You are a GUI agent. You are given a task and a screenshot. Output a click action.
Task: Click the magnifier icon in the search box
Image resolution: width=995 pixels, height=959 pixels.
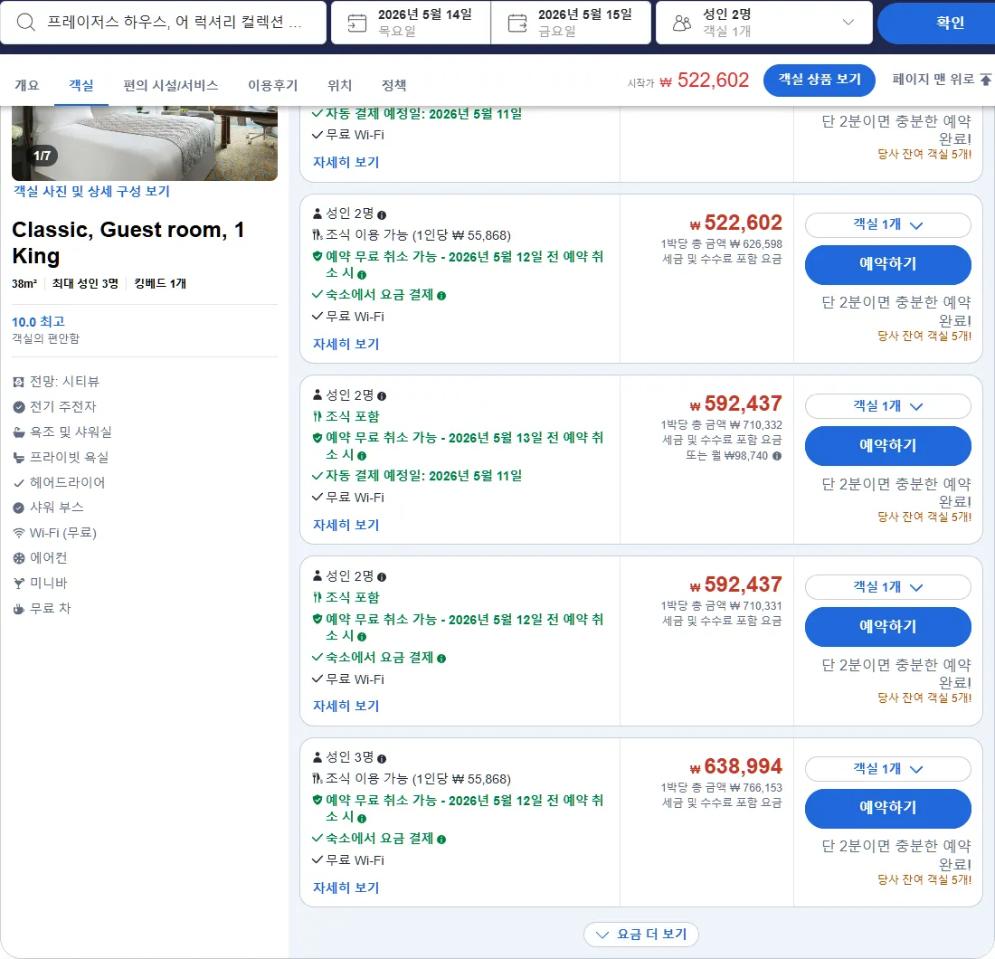coord(26,23)
